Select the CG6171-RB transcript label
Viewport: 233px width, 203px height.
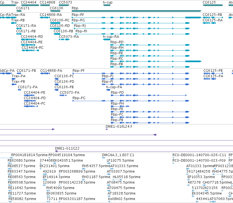tap(26, 31)
